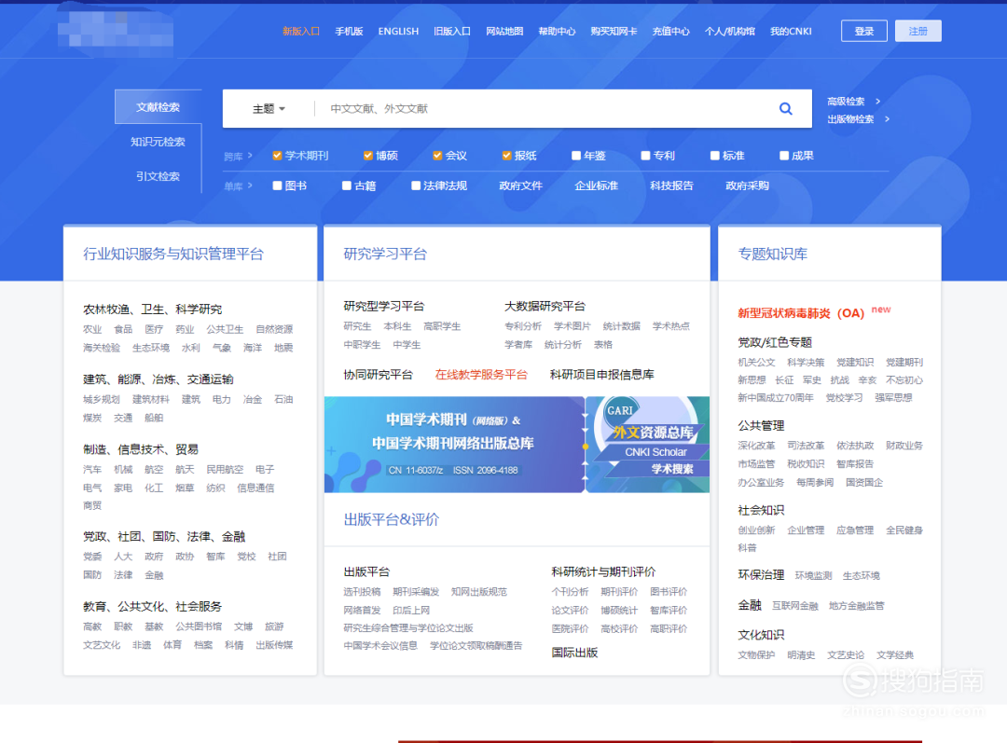1007x743 pixels.
Task: Open 科研项目申报信息库 link
Action: pos(601,375)
